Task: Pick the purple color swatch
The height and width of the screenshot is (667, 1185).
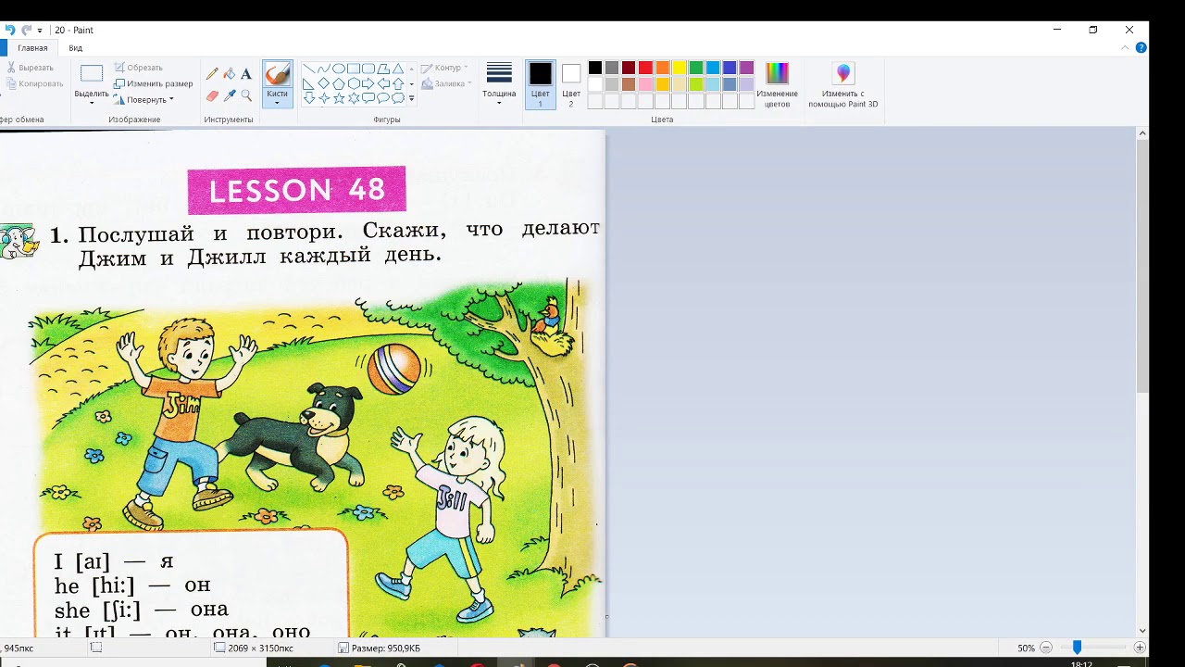Action: pyautogui.click(x=746, y=68)
